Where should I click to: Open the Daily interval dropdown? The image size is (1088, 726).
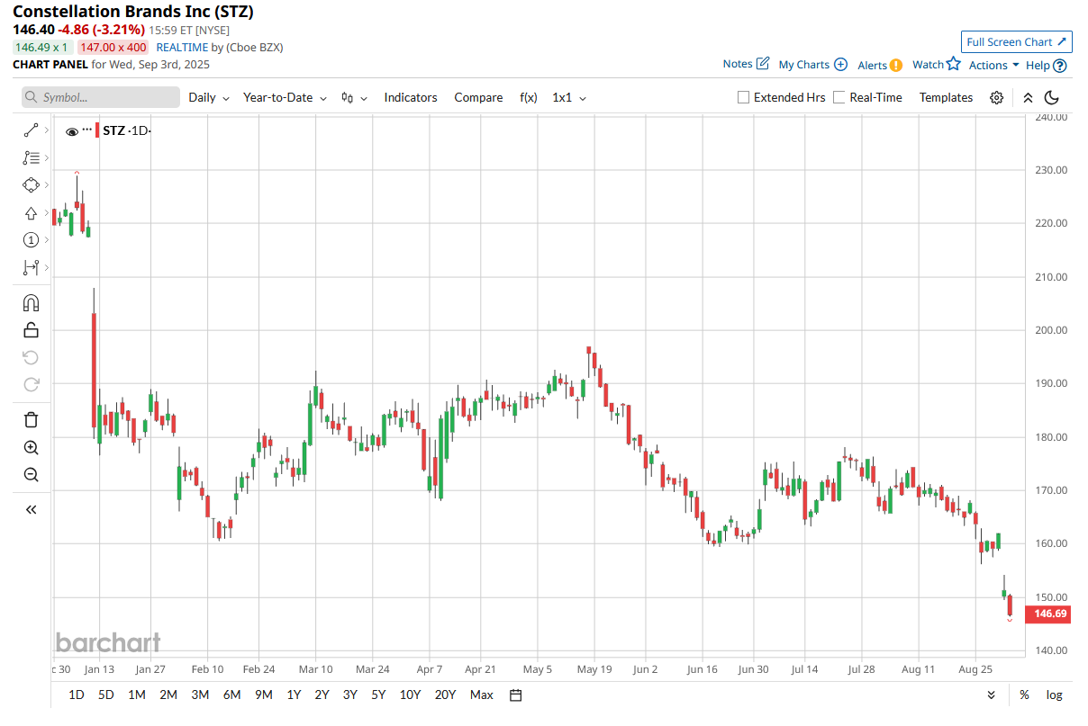tap(209, 97)
